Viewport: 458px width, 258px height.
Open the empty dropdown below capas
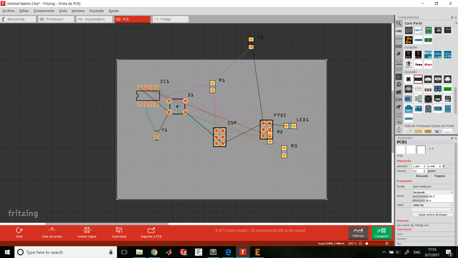pos(433,210)
